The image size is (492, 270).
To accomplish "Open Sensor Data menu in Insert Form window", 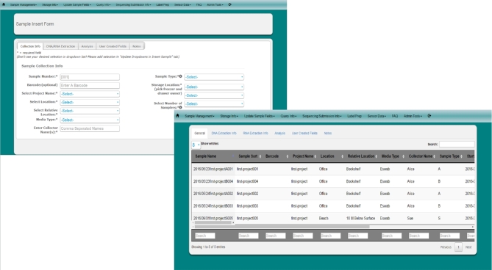I will click(x=182, y=4).
